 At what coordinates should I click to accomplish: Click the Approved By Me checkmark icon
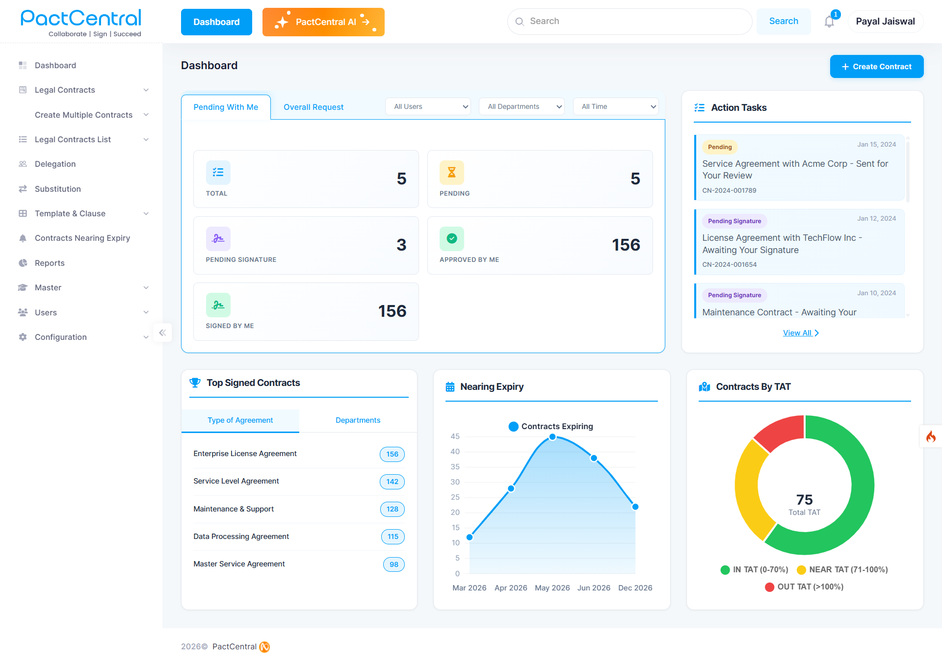coord(451,238)
